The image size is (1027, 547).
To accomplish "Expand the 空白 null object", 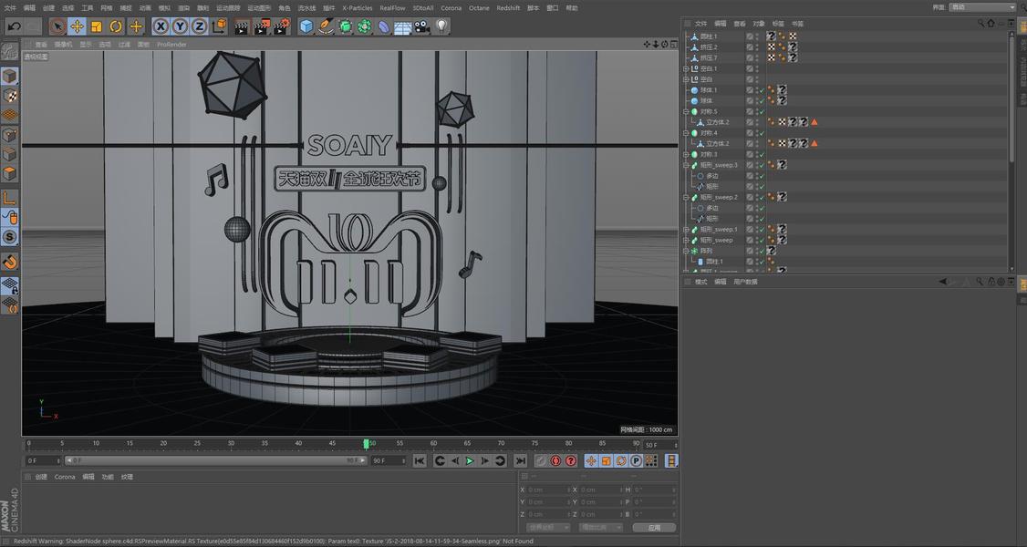I will coord(686,79).
